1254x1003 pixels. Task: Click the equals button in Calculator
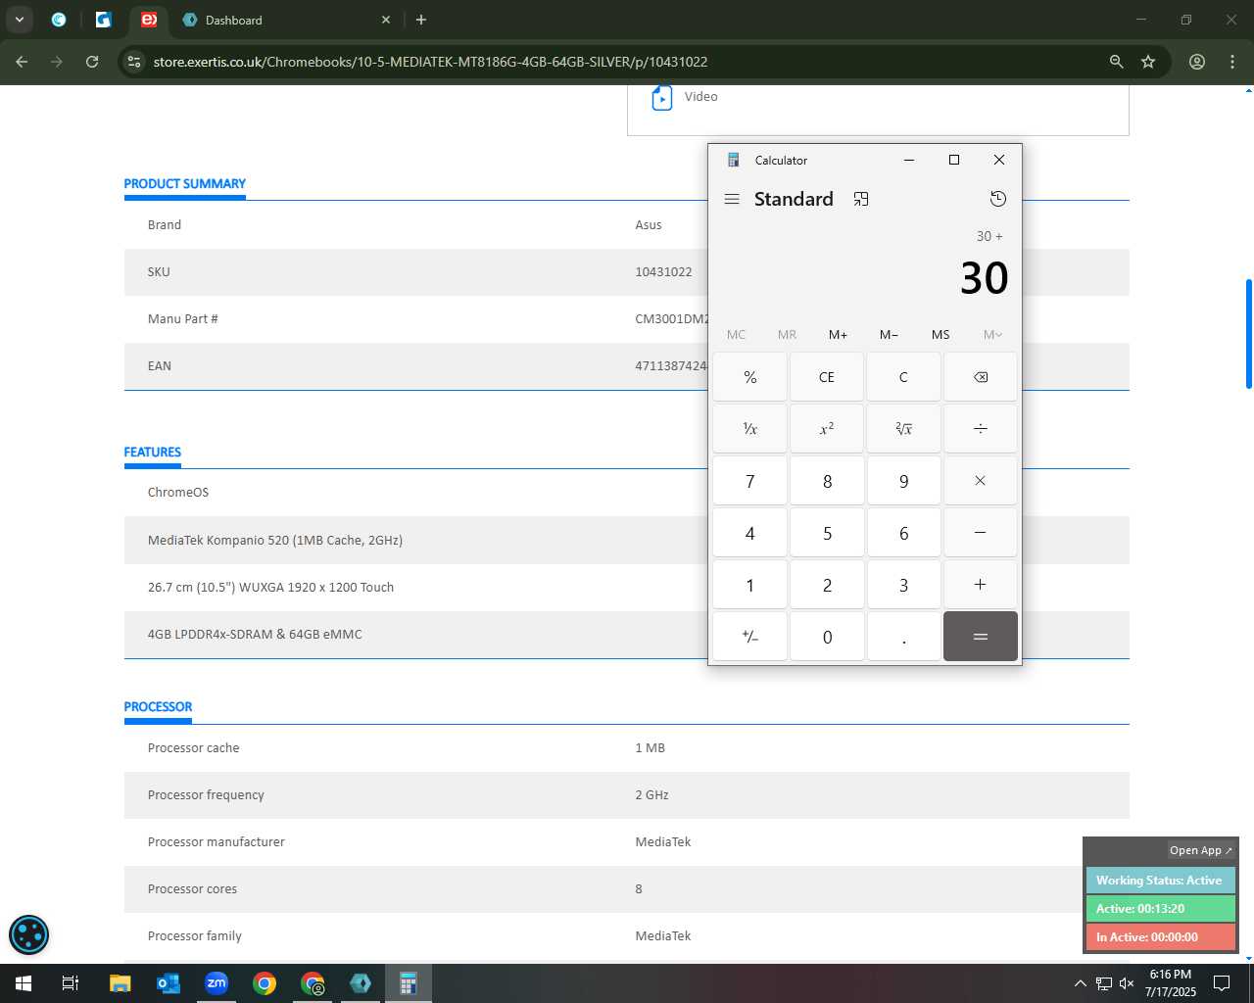[x=981, y=637]
